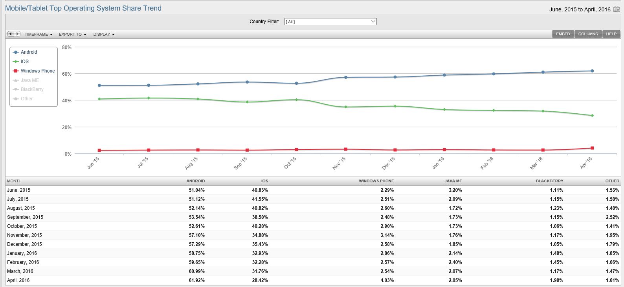Expand the Timeframe menu
This screenshot has height=287, width=624.
coord(39,35)
